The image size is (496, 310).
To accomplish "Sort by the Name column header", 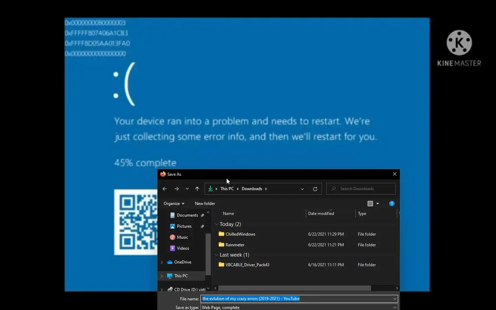I will pos(228,214).
